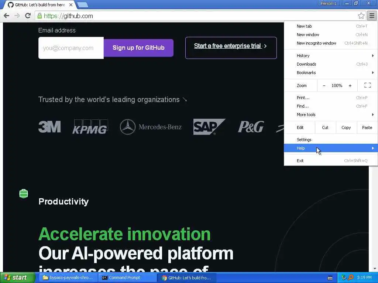Click the Productivity heading
The image size is (378, 283).
tap(63, 202)
